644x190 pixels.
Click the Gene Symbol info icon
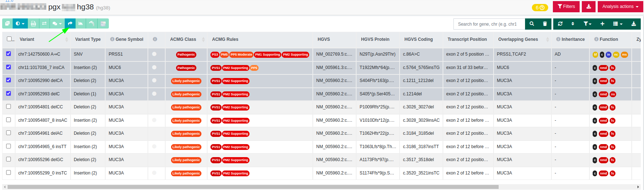[112, 39]
